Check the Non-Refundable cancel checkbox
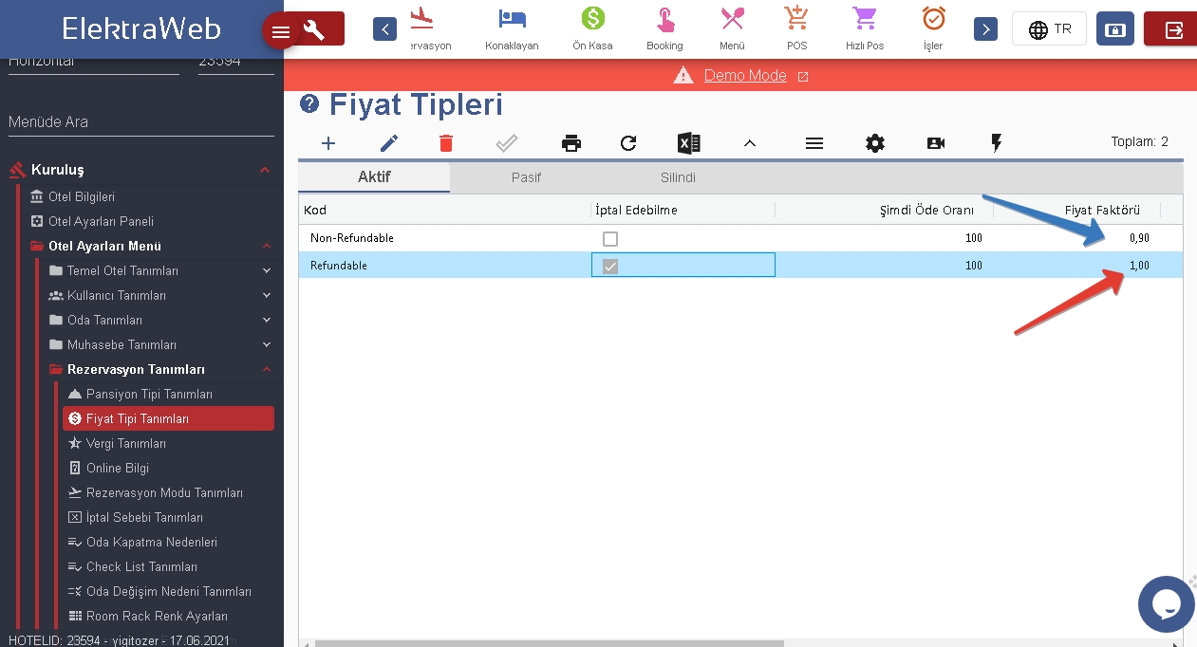1197x647 pixels. coord(610,238)
